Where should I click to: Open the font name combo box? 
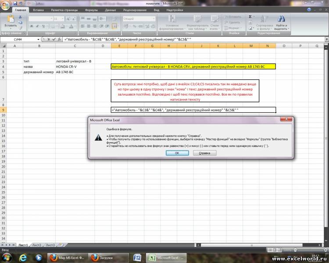coord(41,19)
